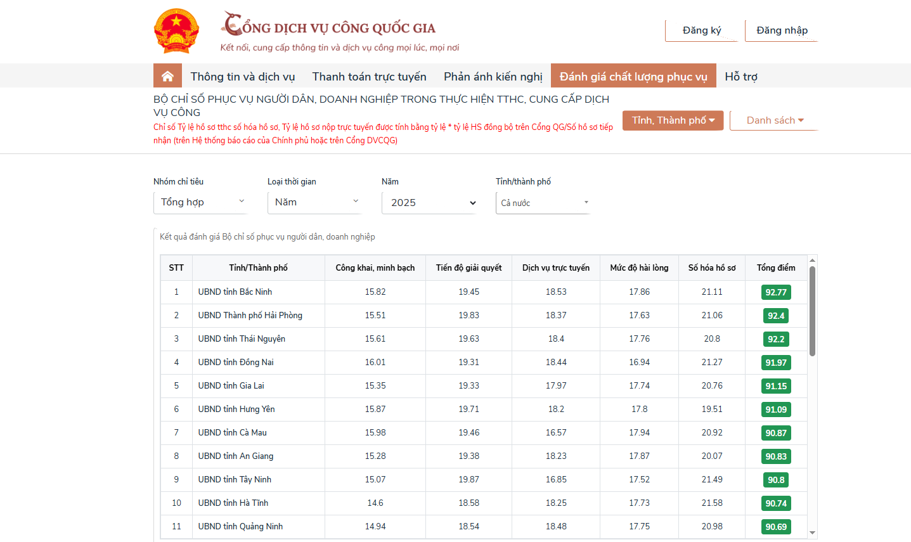Screen dimensions: 911x542
Task: Click the scroll down arrow of table
Action: [812, 533]
